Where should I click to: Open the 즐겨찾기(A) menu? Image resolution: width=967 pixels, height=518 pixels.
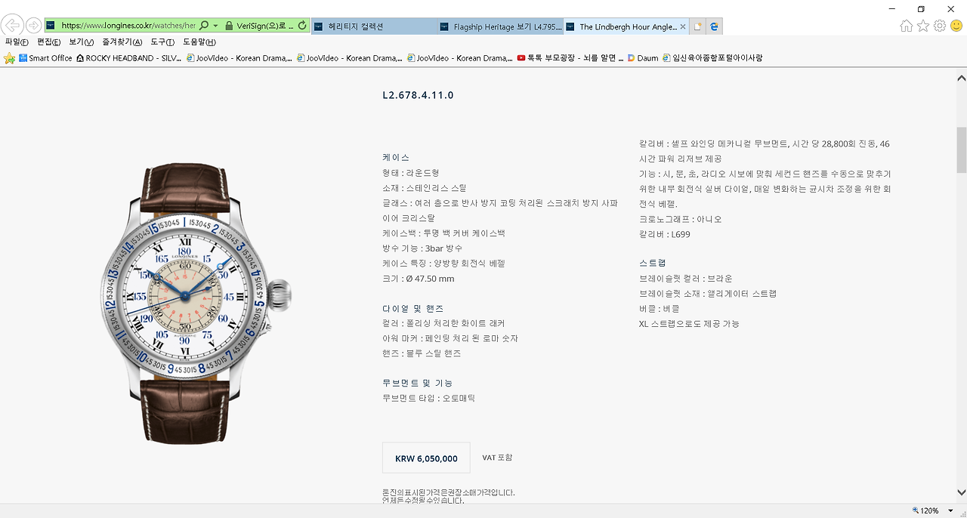point(122,42)
